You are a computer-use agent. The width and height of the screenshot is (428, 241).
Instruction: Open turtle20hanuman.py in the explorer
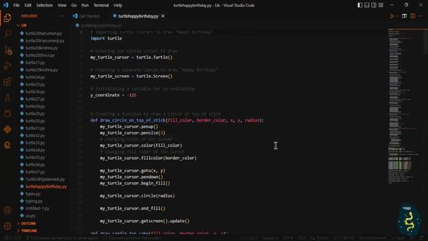pos(43,33)
